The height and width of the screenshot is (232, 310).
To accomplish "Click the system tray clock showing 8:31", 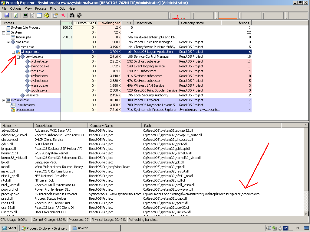I will pos(298,228).
